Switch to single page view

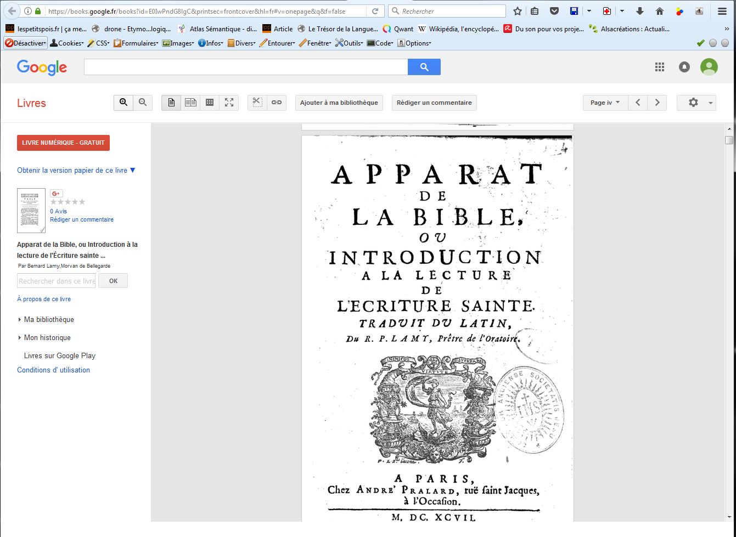pos(171,103)
